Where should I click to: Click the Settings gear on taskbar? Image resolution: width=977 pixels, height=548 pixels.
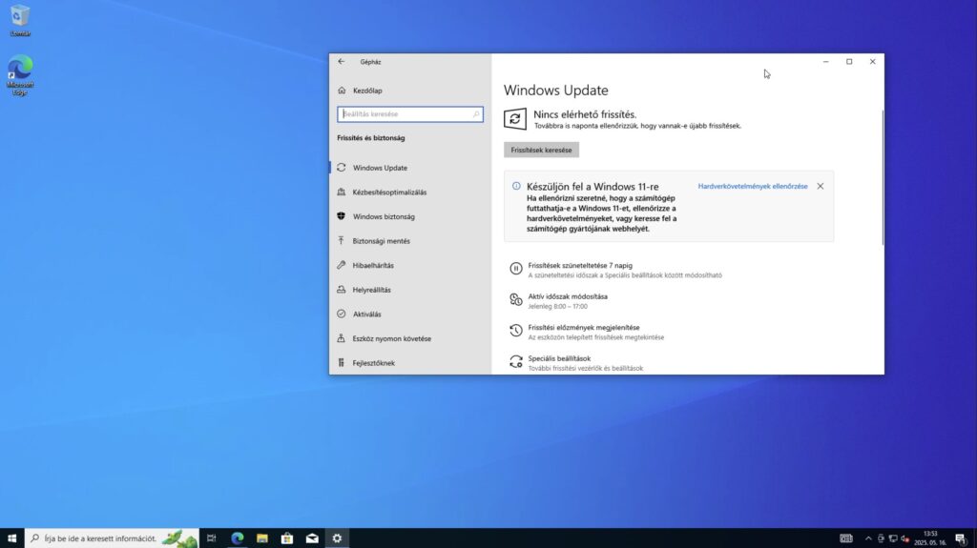click(x=337, y=538)
